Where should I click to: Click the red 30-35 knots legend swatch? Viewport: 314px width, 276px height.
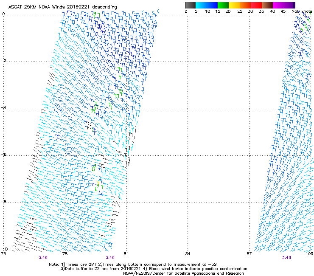point(256,5)
